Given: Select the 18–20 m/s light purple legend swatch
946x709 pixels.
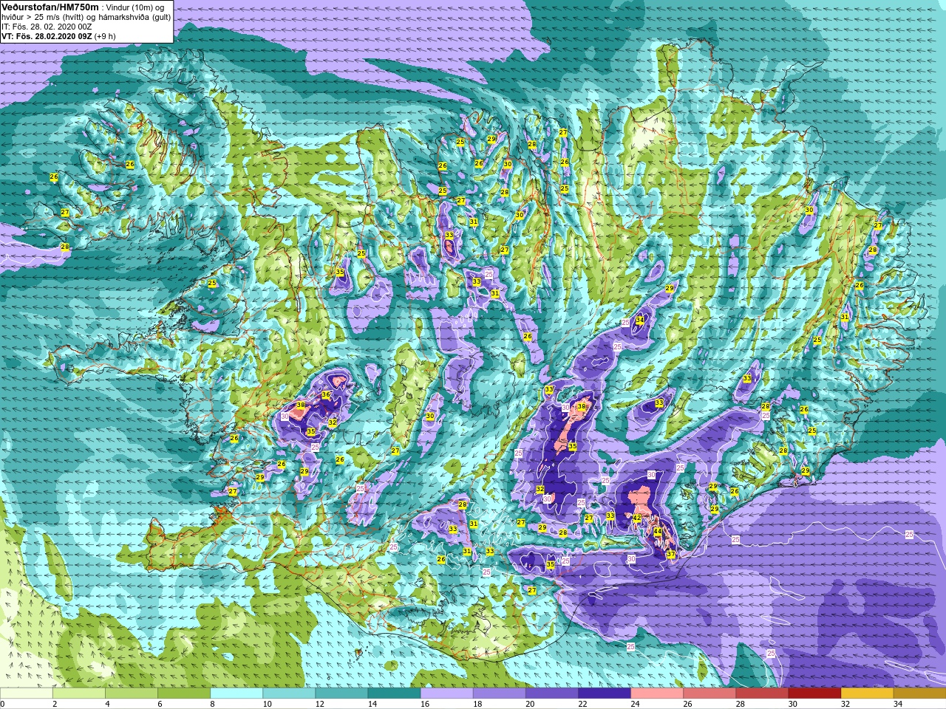Looking at the screenshot, I should coord(499,693).
